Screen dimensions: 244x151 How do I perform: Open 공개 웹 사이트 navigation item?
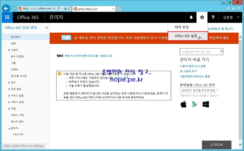(x=19, y=76)
